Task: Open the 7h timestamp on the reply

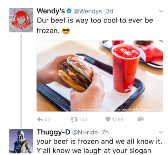Action: pos(105,132)
